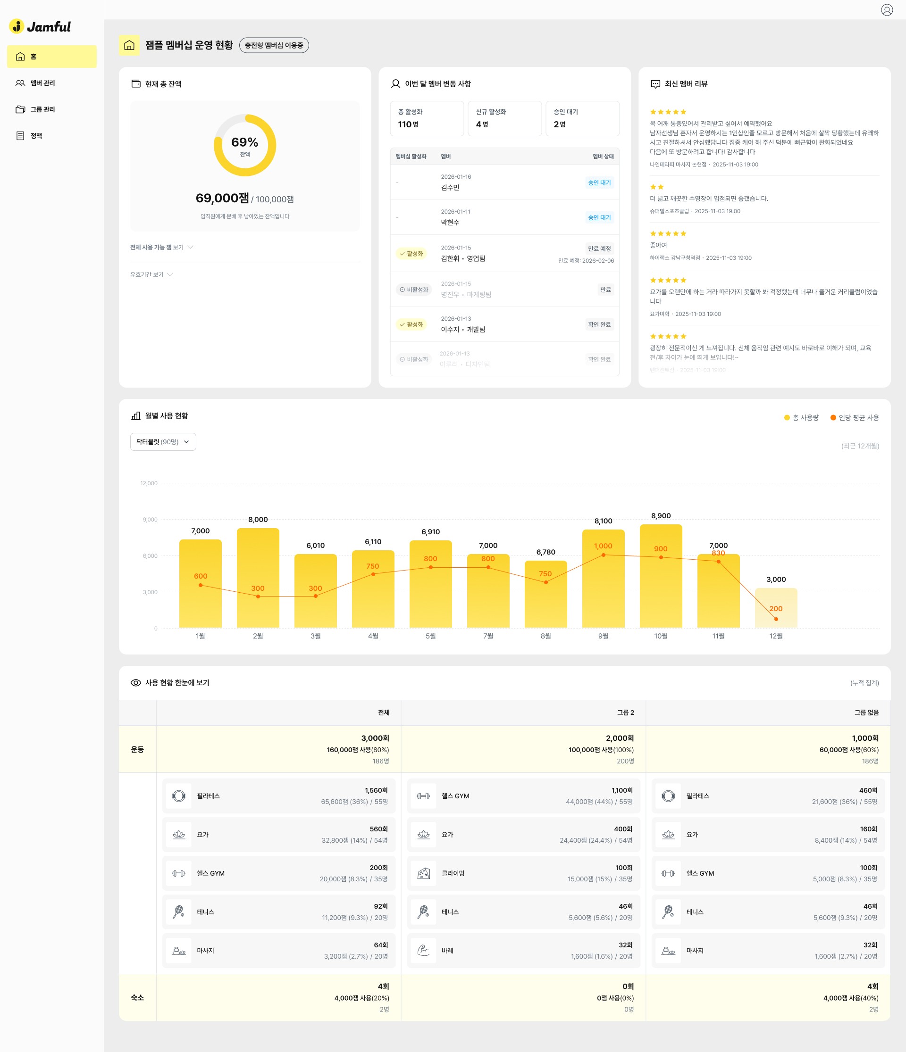Click the house icon beside the page title
This screenshot has width=906, height=1052.
(x=129, y=45)
